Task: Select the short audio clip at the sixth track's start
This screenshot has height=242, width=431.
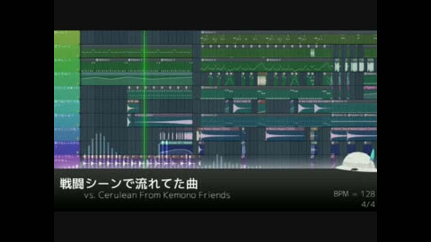Action: pyautogui.click(x=133, y=107)
